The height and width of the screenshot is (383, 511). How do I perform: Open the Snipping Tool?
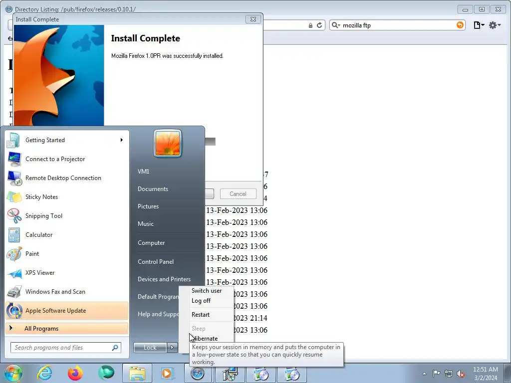click(67, 215)
